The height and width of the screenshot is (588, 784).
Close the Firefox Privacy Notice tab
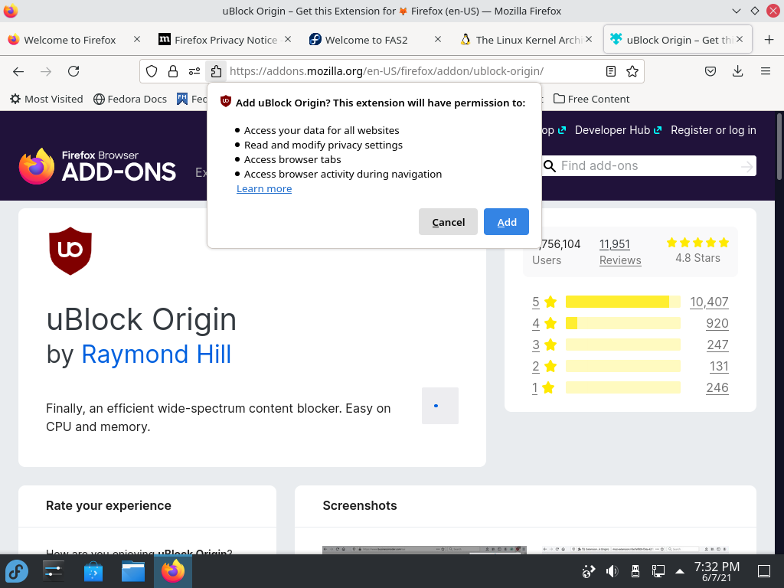point(288,39)
